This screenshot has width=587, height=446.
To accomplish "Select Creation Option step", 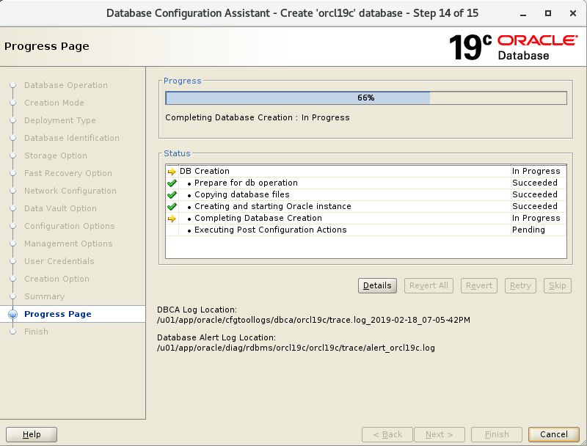I will pos(57,279).
